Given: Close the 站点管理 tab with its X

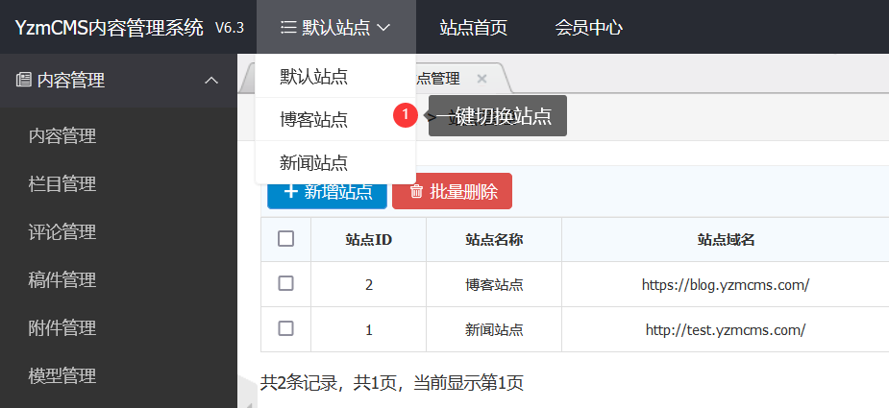Looking at the screenshot, I should [482, 79].
